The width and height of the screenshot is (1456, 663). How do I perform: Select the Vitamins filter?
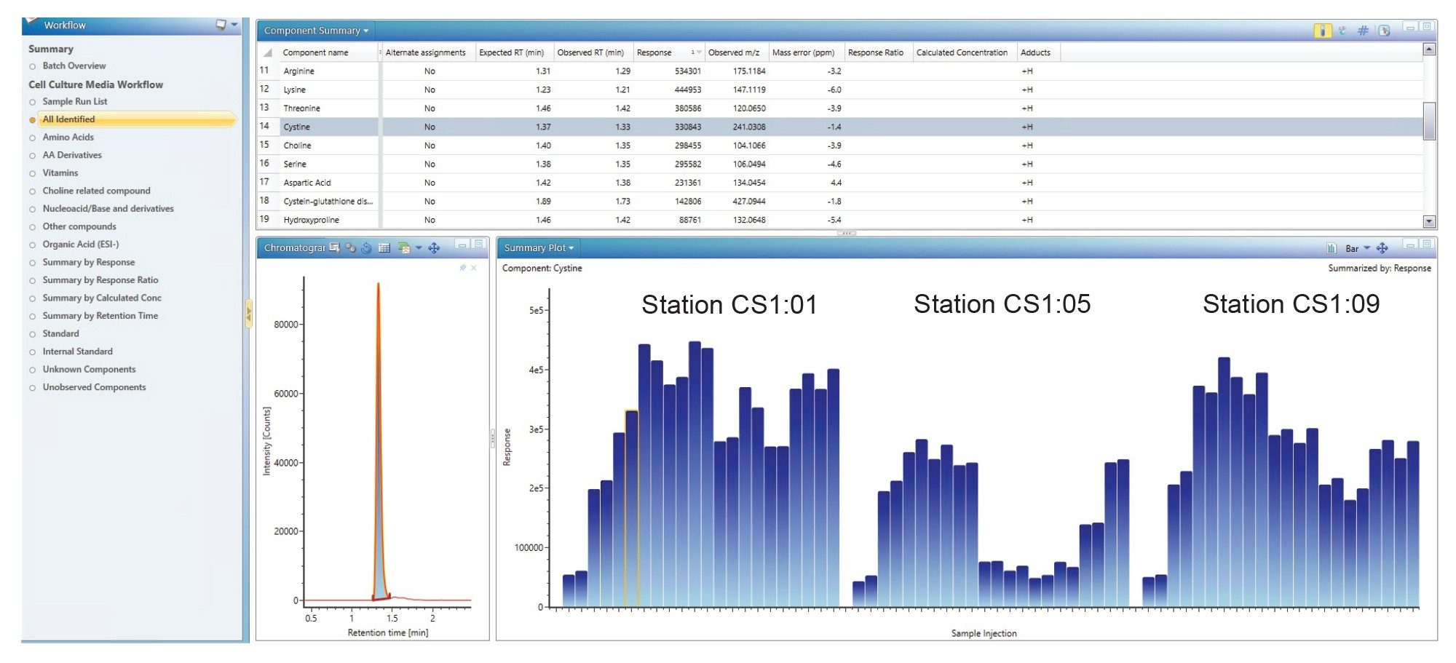[x=60, y=173]
